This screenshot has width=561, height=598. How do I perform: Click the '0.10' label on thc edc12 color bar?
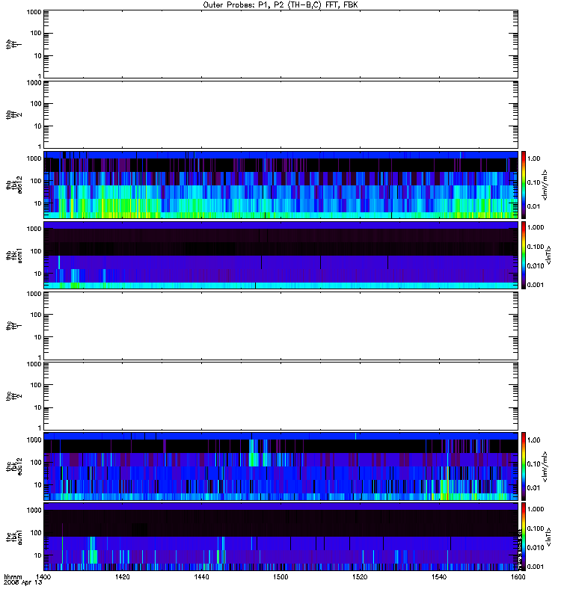pos(533,463)
